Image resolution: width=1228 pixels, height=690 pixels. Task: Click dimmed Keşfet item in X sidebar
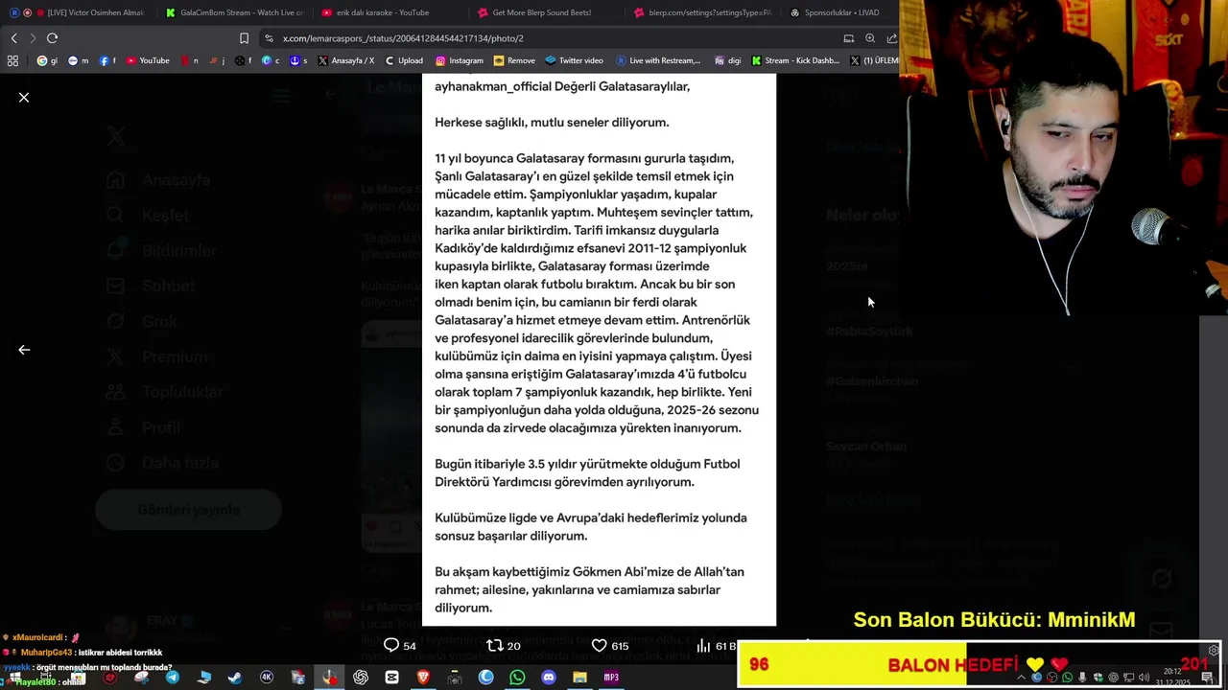point(149,216)
